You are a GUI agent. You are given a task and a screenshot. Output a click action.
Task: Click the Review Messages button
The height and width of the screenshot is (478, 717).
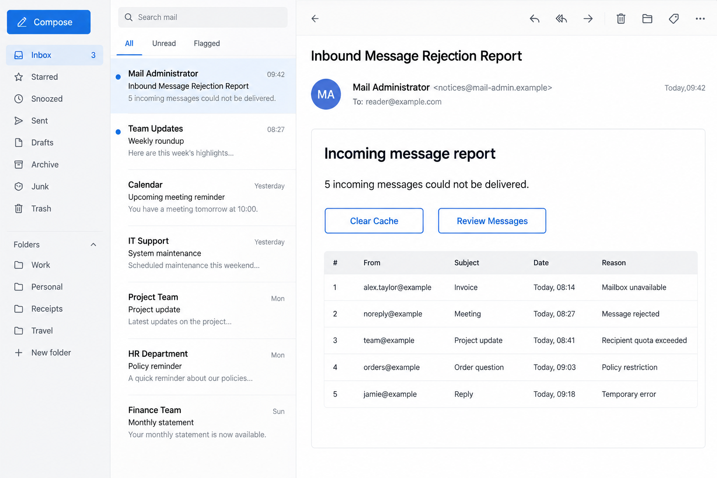(x=492, y=221)
